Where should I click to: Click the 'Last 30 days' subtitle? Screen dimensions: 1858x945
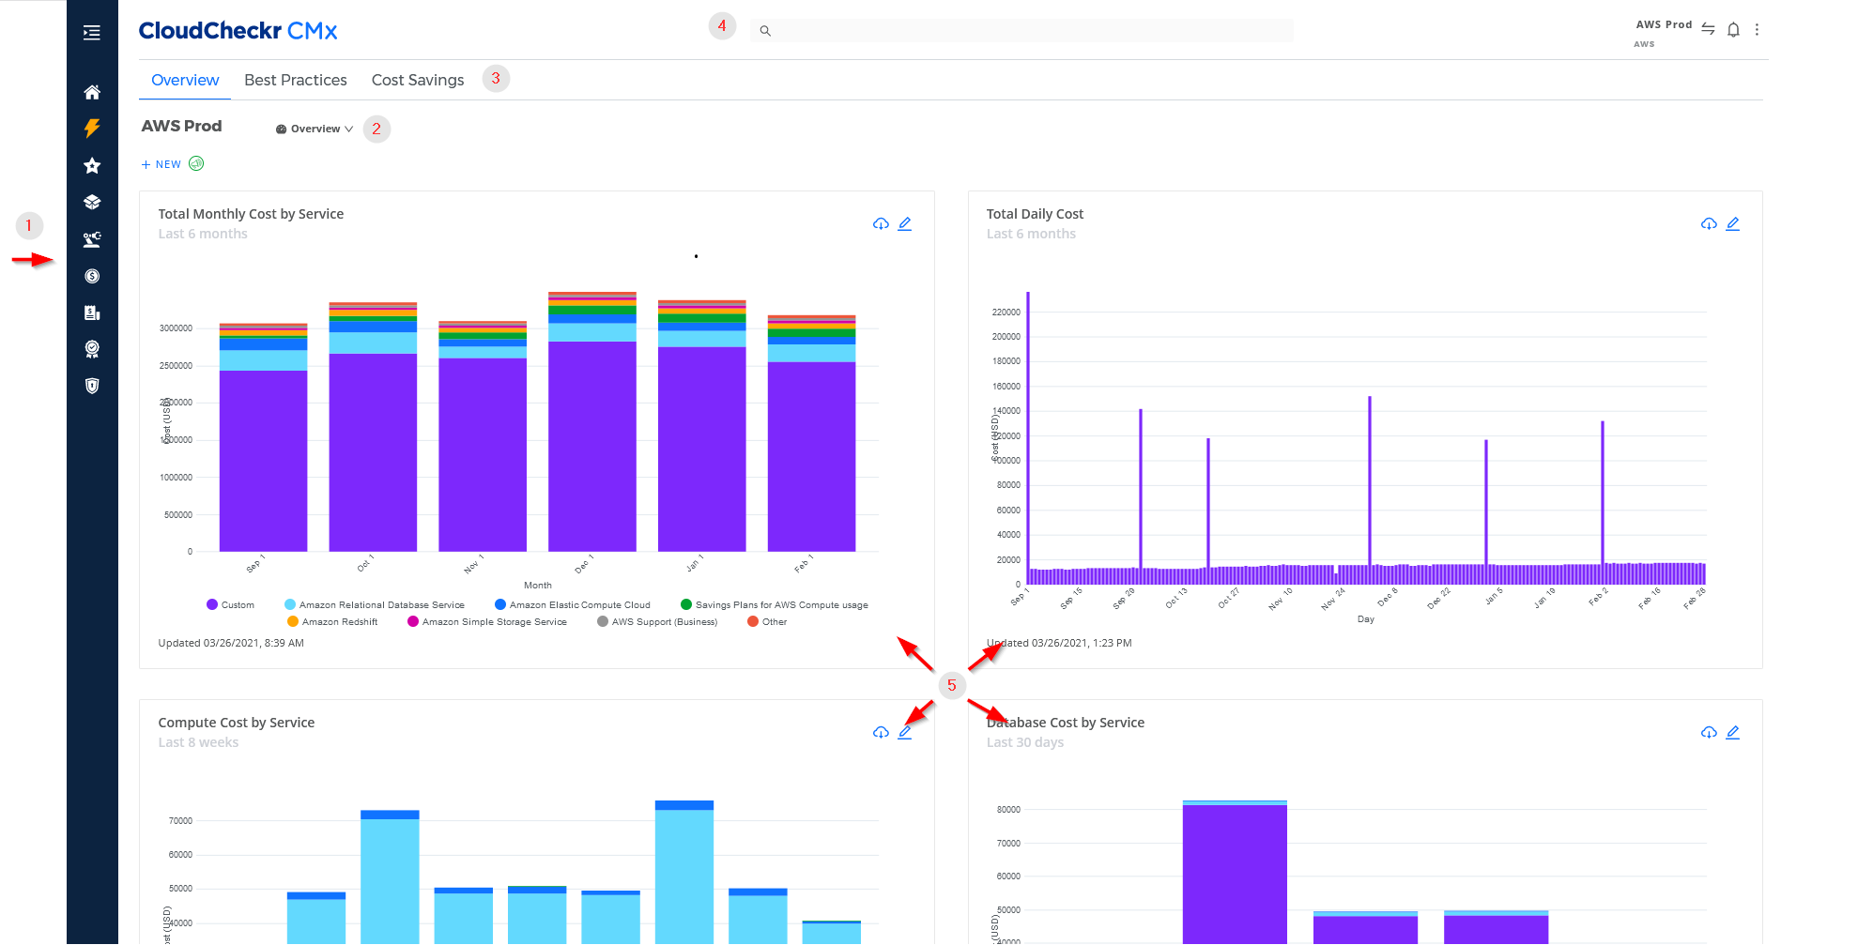[x=1025, y=742]
